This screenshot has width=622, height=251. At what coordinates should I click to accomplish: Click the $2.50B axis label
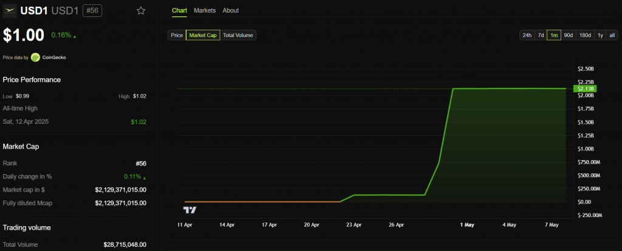point(586,69)
